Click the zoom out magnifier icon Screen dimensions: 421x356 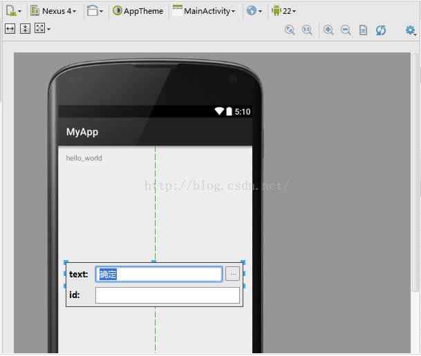tap(346, 30)
